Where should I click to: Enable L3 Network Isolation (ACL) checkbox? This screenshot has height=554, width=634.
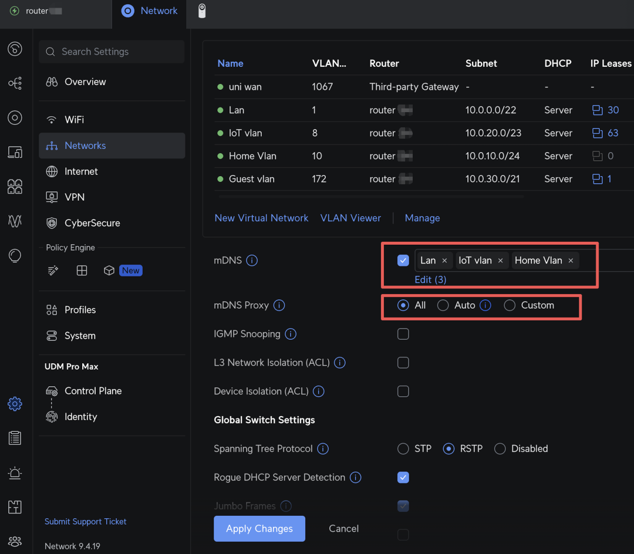[x=403, y=363]
